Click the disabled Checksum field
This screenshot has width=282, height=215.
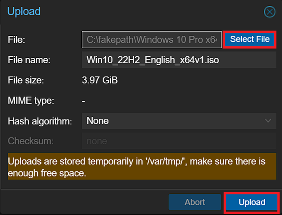(x=179, y=141)
